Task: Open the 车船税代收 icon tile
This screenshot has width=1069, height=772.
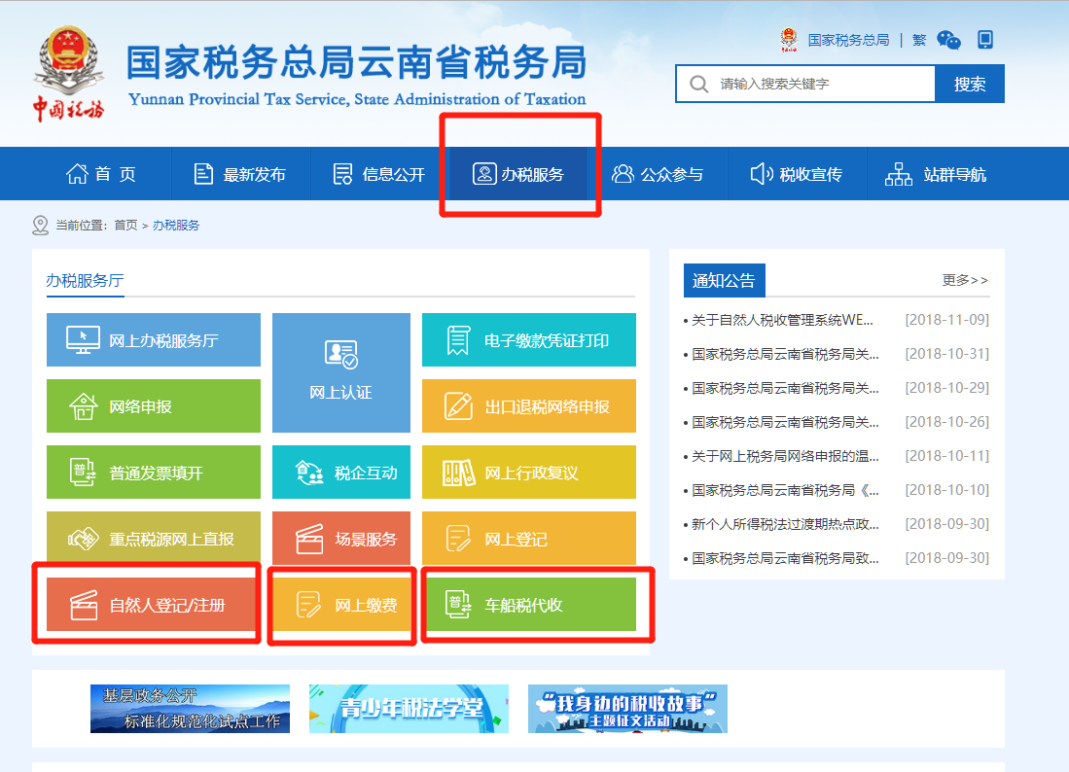Action: click(529, 605)
